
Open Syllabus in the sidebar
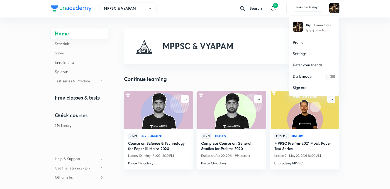click(62, 72)
